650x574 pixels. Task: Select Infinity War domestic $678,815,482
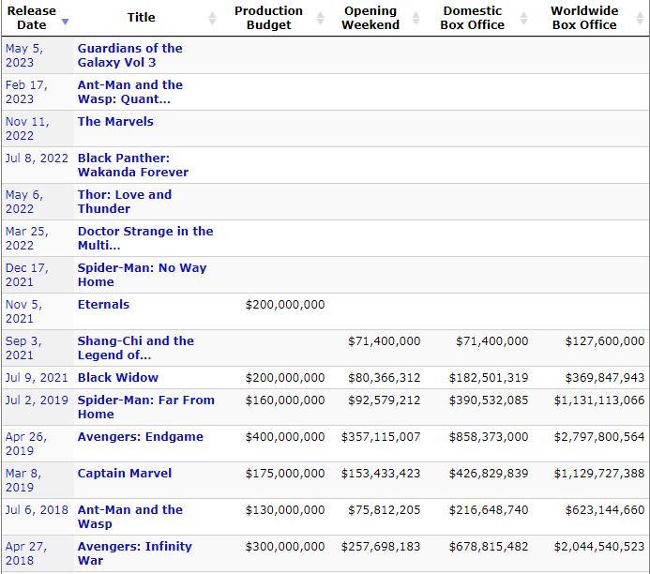click(x=489, y=546)
